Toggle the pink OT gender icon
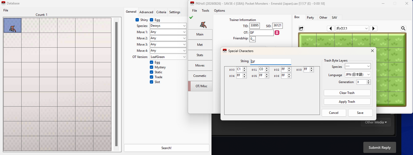 pos(277,33)
